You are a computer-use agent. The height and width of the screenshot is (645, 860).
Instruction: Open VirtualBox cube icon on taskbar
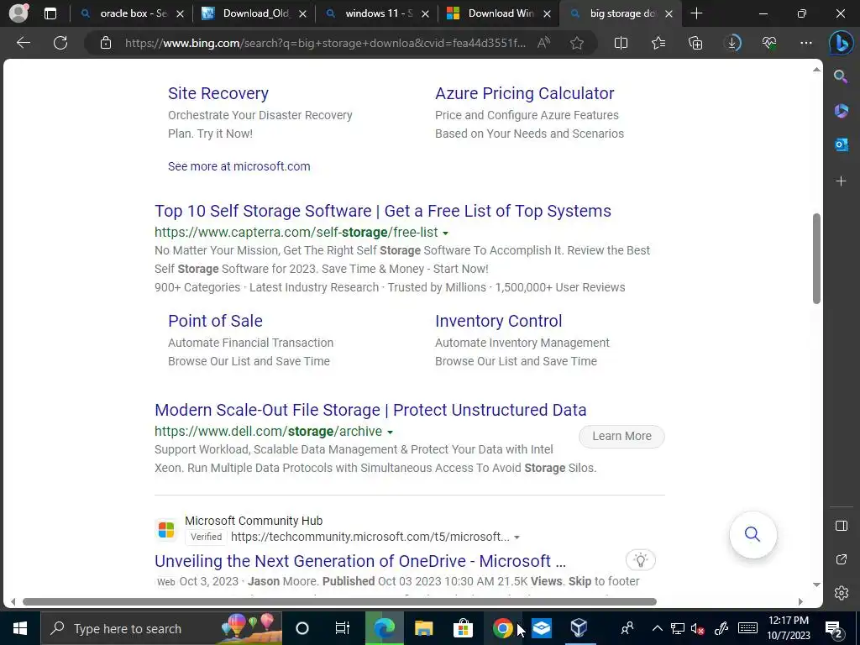pos(579,628)
